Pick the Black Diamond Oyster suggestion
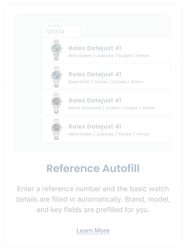The width and height of the screenshot is (186, 250). pos(107,103)
